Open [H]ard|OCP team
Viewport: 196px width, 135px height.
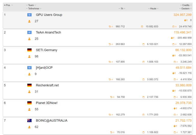coord(44,68)
